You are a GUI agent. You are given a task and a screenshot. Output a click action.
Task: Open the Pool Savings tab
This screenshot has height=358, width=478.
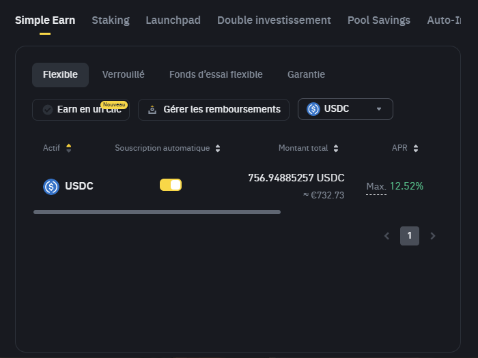(x=379, y=20)
